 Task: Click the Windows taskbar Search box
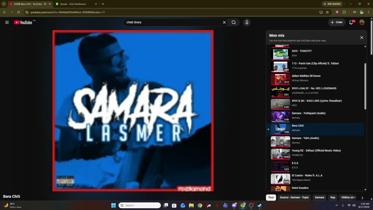pos(140,205)
